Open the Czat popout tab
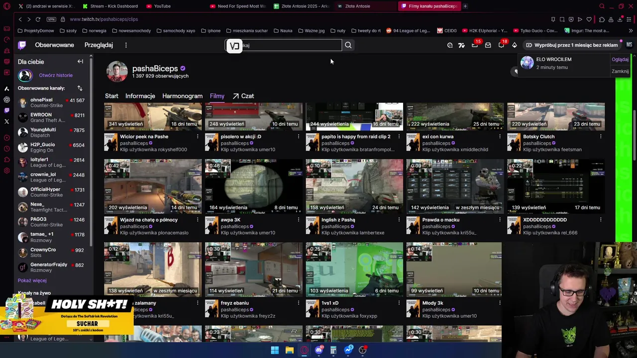This screenshot has height=358, width=637. [x=243, y=96]
